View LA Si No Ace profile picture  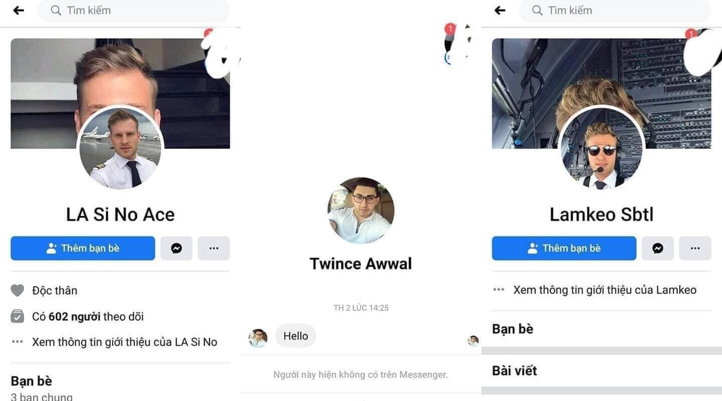coord(120,149)
